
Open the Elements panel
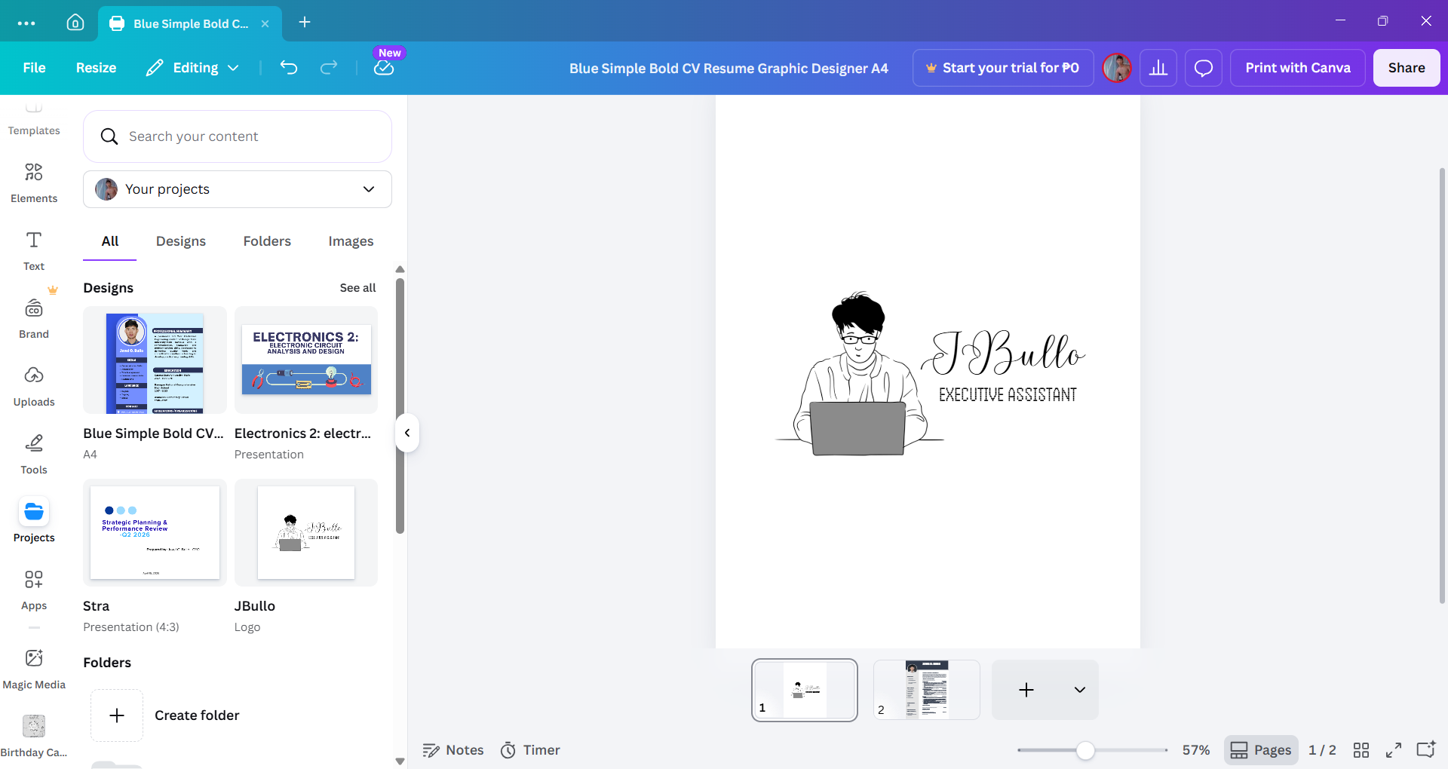(34, 182)
